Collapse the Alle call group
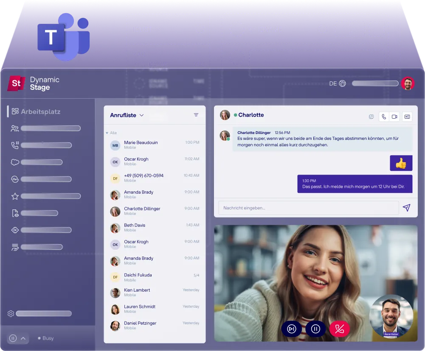Viewport: 425px width, 351px height. [108, 132]
